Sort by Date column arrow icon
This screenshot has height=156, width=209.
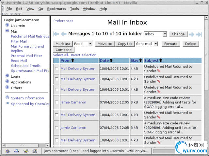click(111, 60)
